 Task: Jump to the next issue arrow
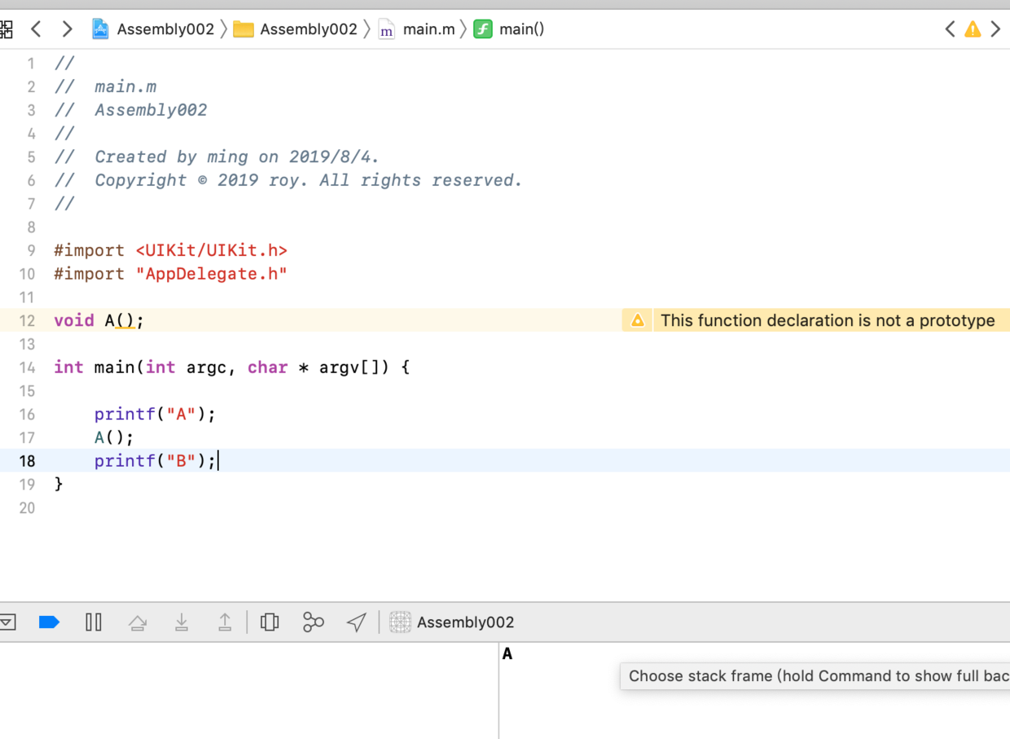click(995, 29)
